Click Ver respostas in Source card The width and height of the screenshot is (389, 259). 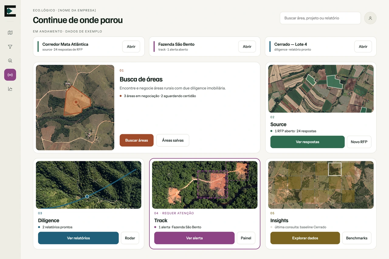[308, 142]
